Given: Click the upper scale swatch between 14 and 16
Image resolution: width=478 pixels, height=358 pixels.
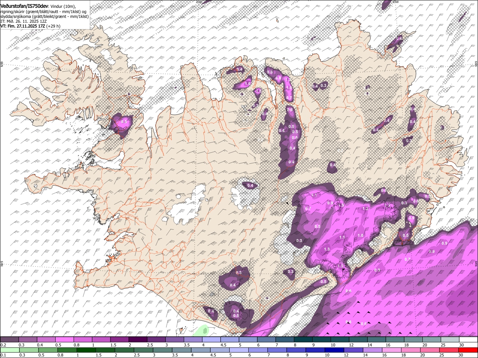Looking at the screenshot, I should pos(376,340).
